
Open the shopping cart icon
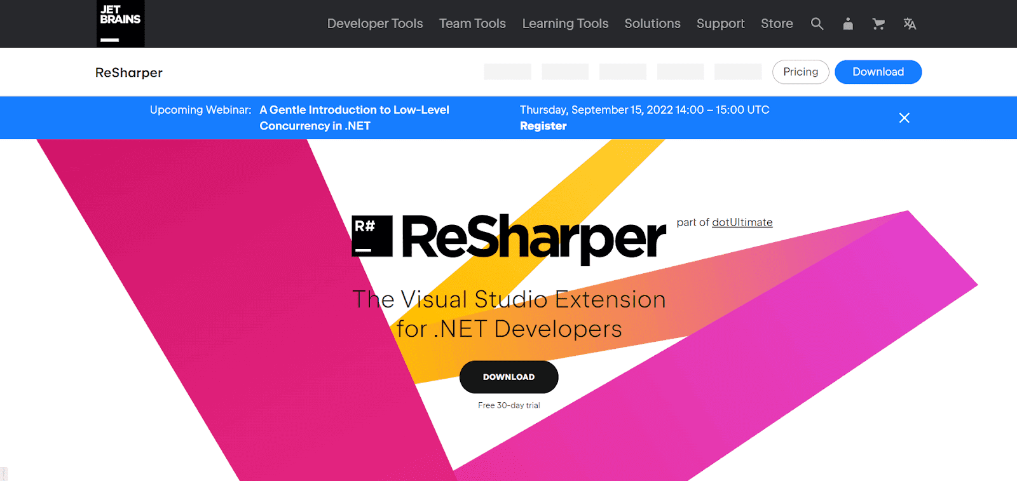pyautogui.click(x=878, y=24)
